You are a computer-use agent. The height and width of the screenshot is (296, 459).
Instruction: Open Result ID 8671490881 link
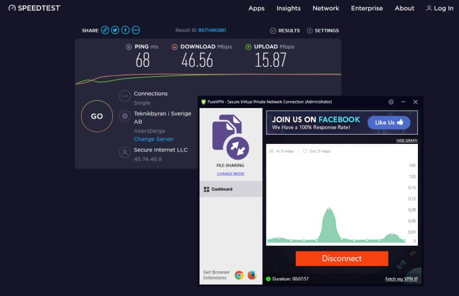(x=212, y=30)
